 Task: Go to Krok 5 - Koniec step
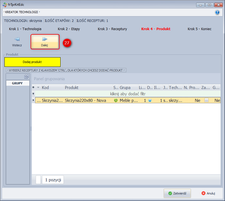tap(200, 29)
